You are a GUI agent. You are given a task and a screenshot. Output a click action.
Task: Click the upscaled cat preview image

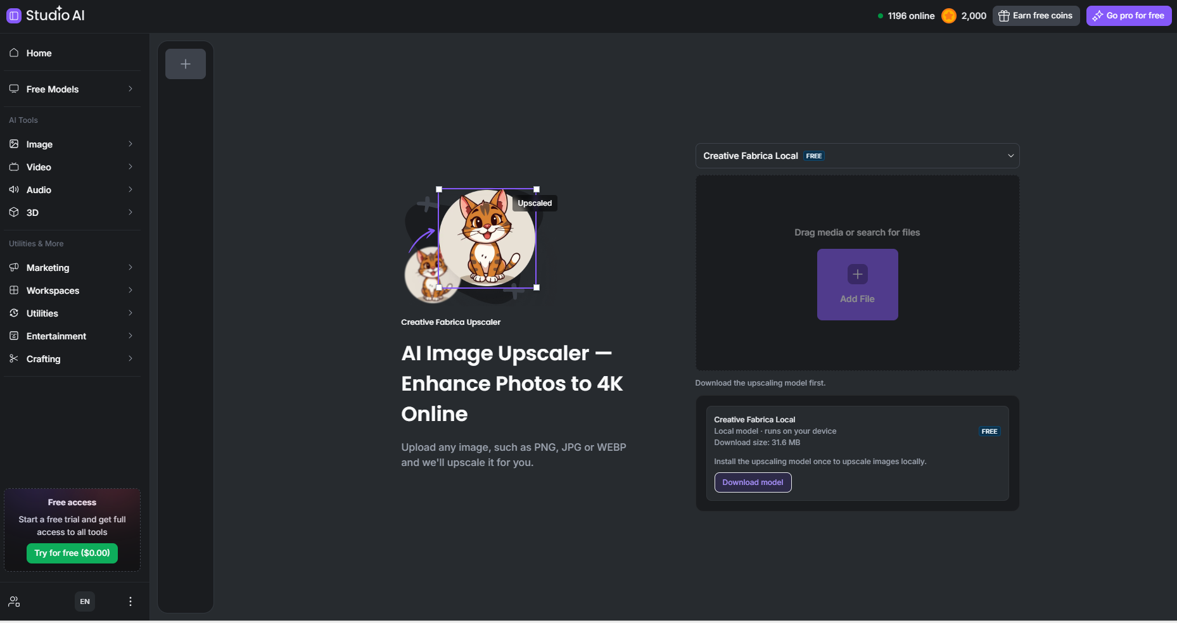[487, 238]
